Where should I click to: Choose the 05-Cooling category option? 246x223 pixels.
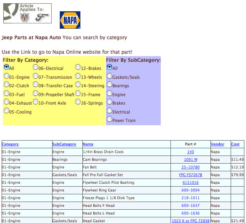click(6, 111)
